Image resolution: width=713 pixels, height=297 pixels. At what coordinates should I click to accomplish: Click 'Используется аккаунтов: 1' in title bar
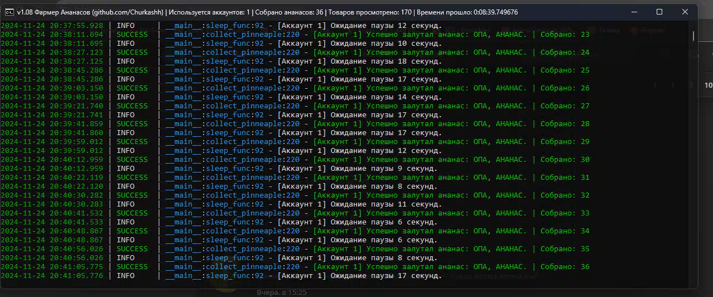[209, 12]
